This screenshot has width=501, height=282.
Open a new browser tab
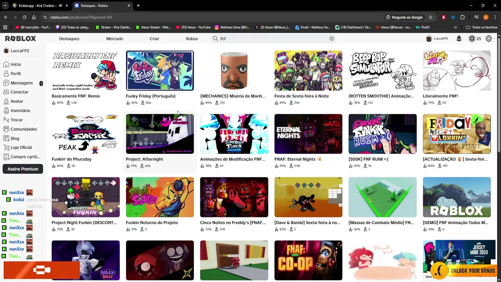pyautogui.click(x=138, y=5)
